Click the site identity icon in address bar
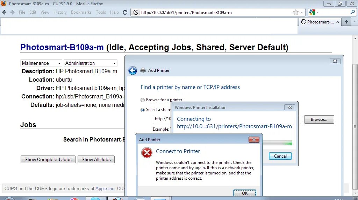Image resolution: width=358 pixels, height=200 pixels. coord(136,12)
